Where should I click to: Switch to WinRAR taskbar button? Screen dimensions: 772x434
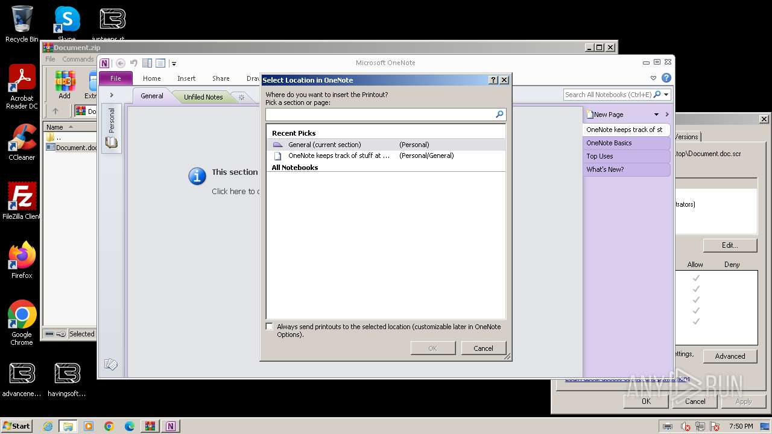[150, 426]
